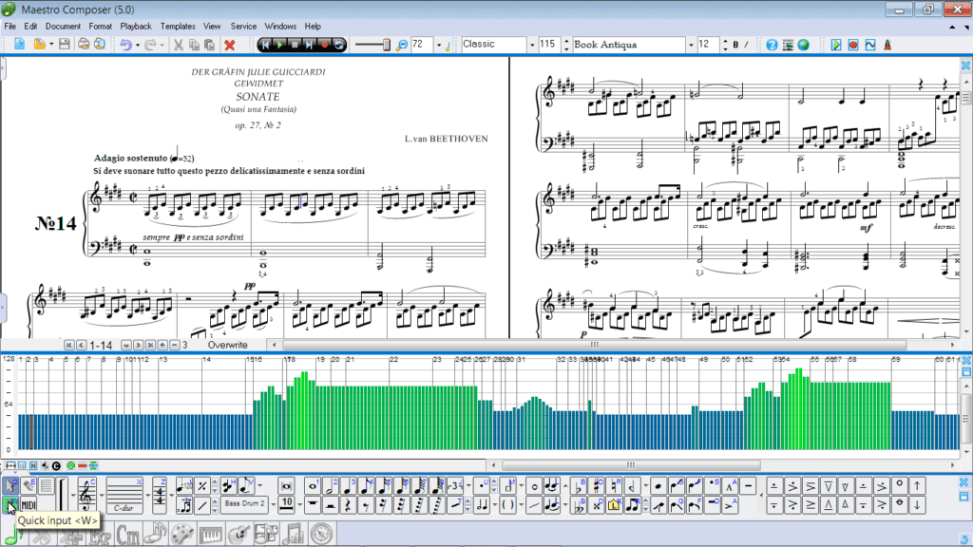Select the half note duration
Viewport: 973px width, 547px height.
(x=331, y=485)
